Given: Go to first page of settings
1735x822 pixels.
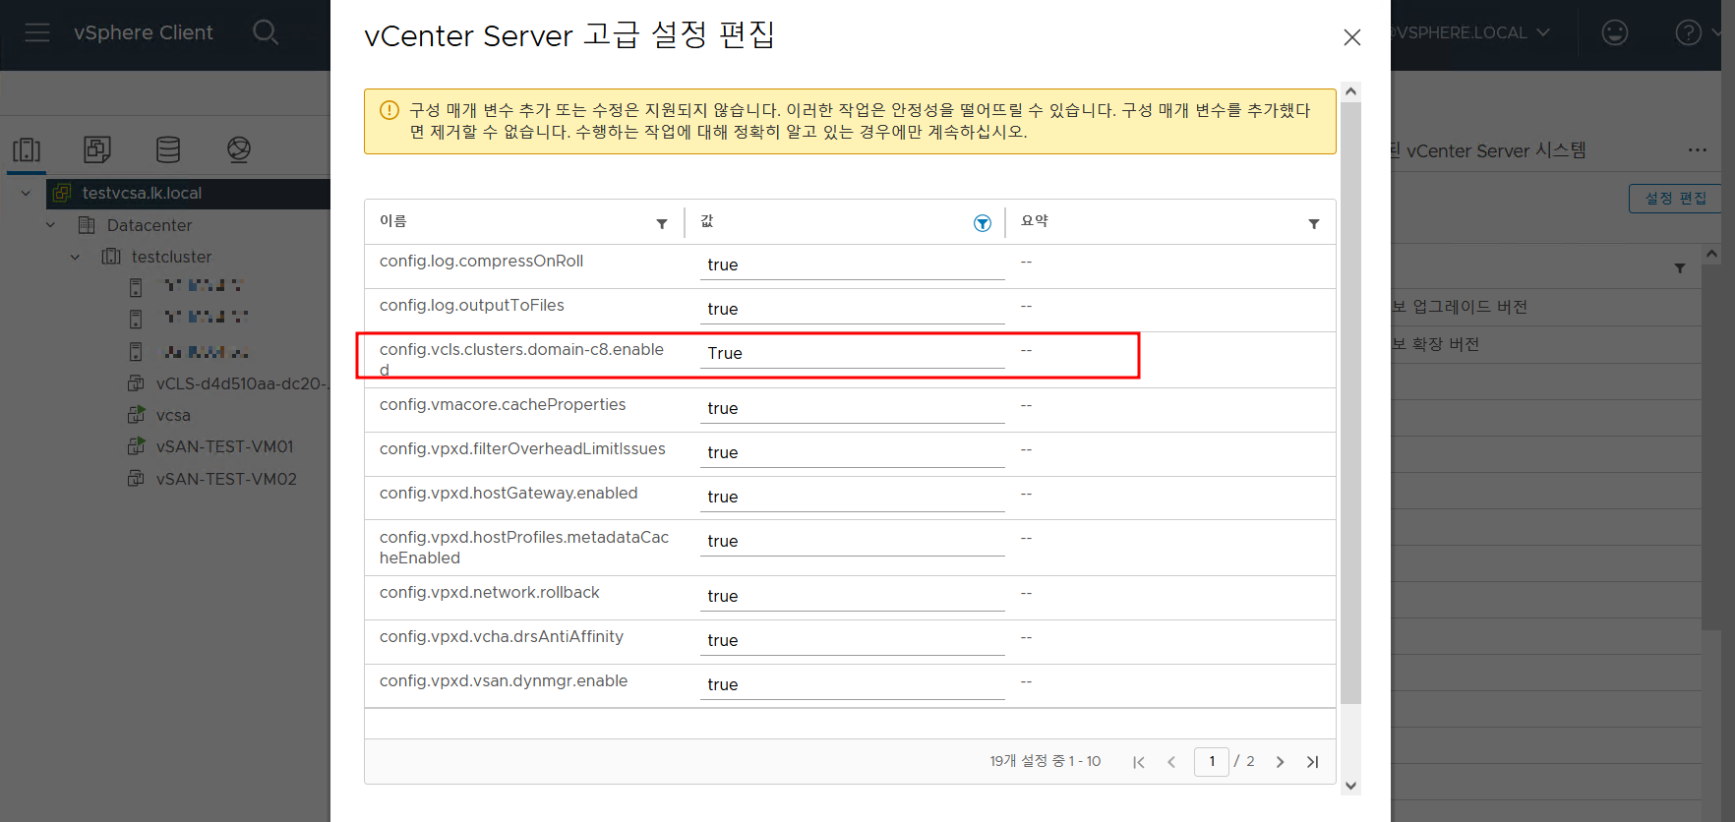Looking at the screenshot, I should (1139, 762).
